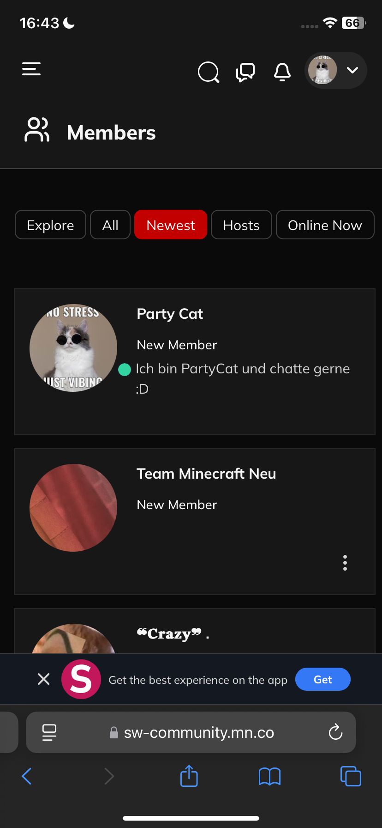This screenshot has width=382, height=828.
Task: Select the All members tab
Action: click(110, 225)
